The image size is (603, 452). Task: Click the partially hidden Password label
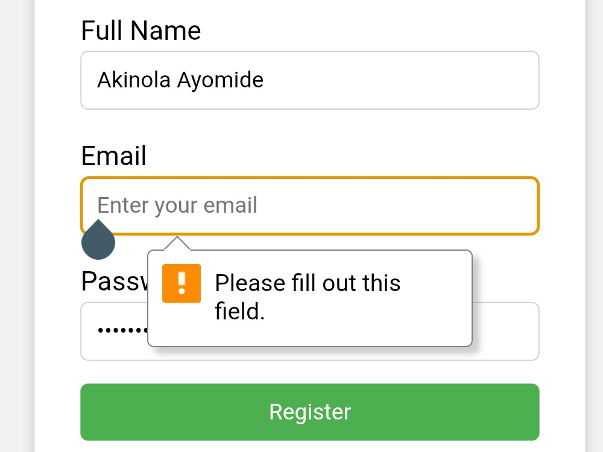pyautogui.click(x=114, y=281)
